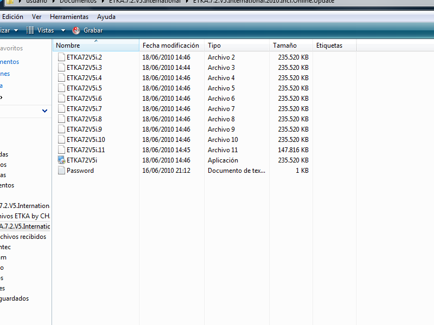
Task: Select the folder ending in 'guardados' in tree
Action: coord(15,298)
